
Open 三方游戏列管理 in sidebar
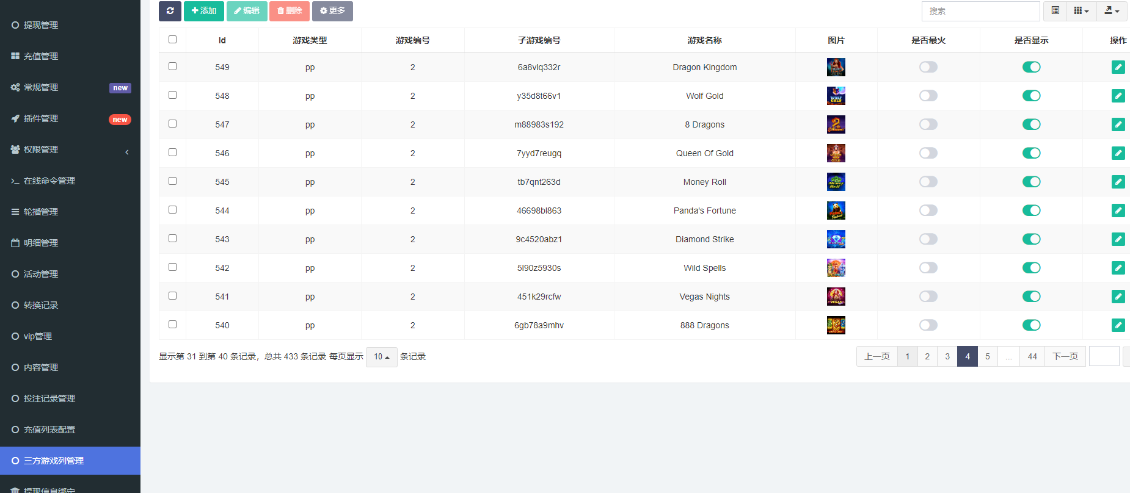click(70, 461)
